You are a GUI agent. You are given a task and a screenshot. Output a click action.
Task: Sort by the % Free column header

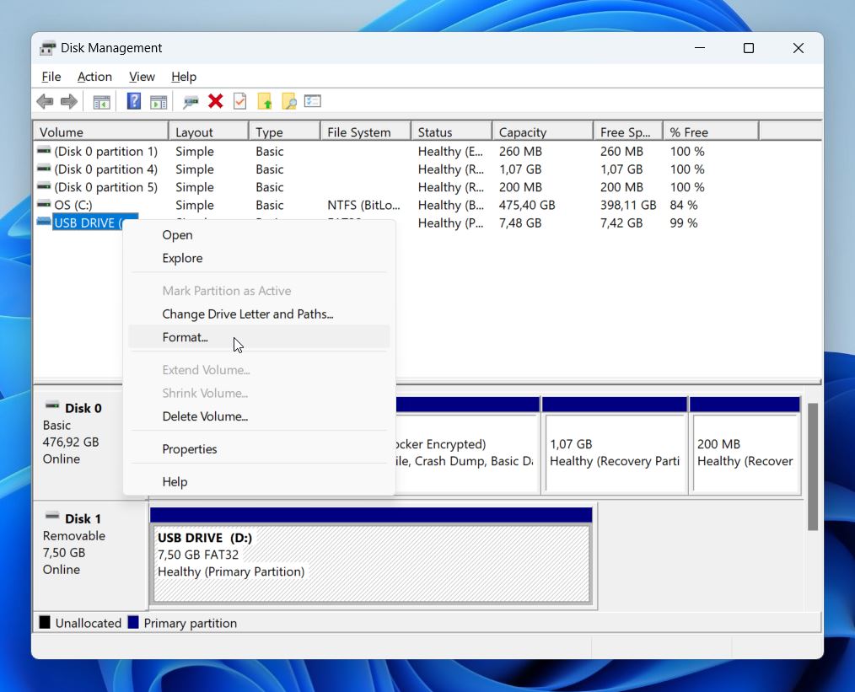point(711,131)
